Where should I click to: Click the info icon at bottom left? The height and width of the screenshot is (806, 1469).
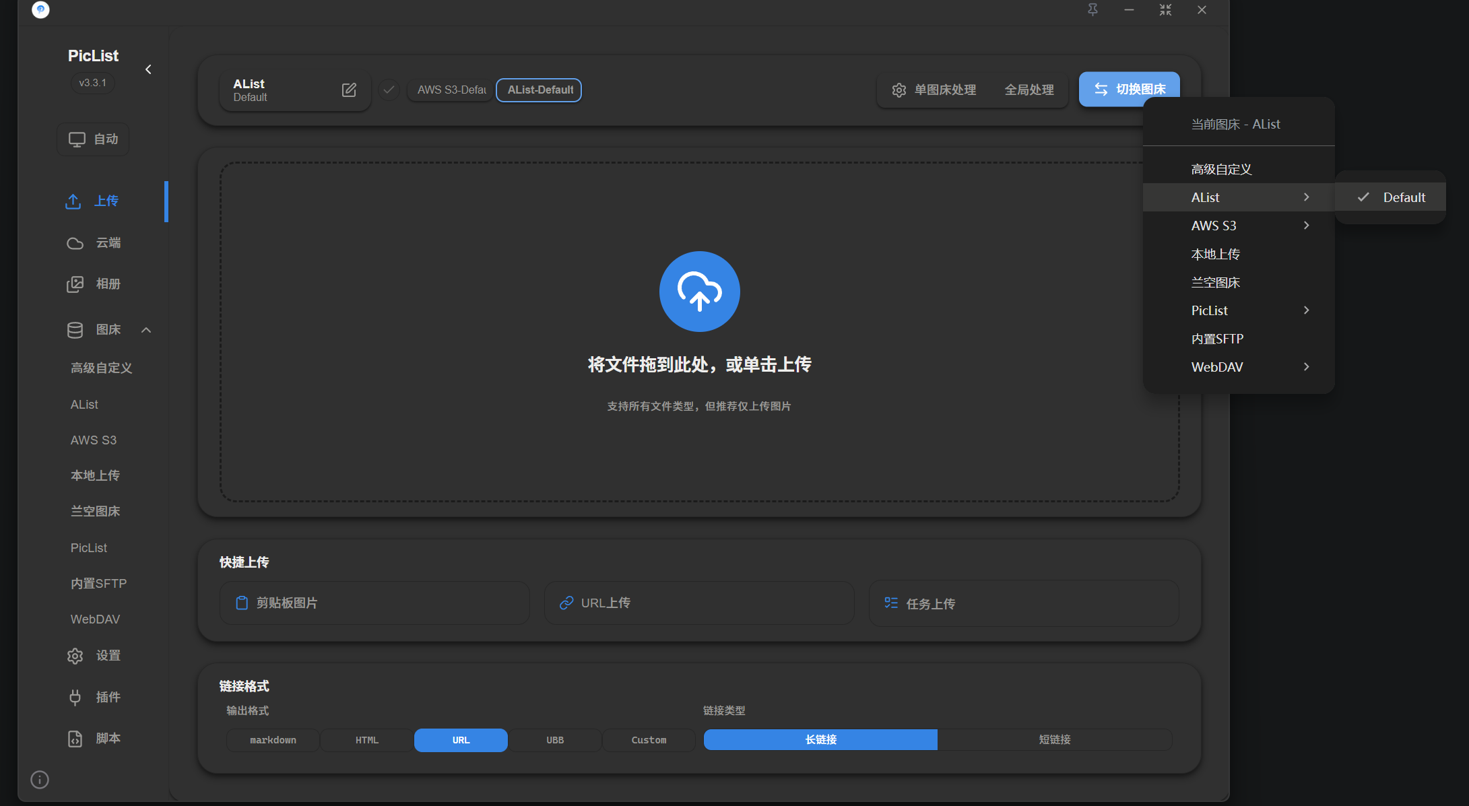pyautogui.click(x=39, y=780)
